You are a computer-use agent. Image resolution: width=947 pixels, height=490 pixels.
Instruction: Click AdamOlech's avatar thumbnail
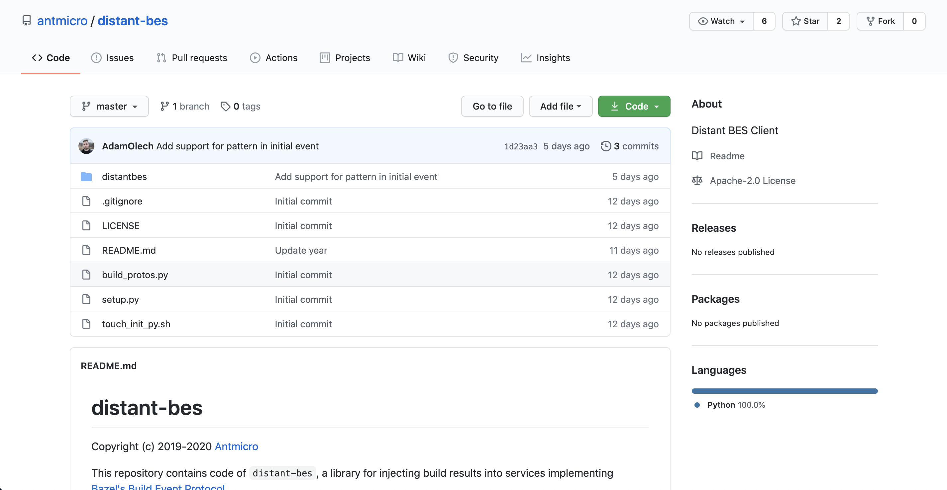[86, 146]
